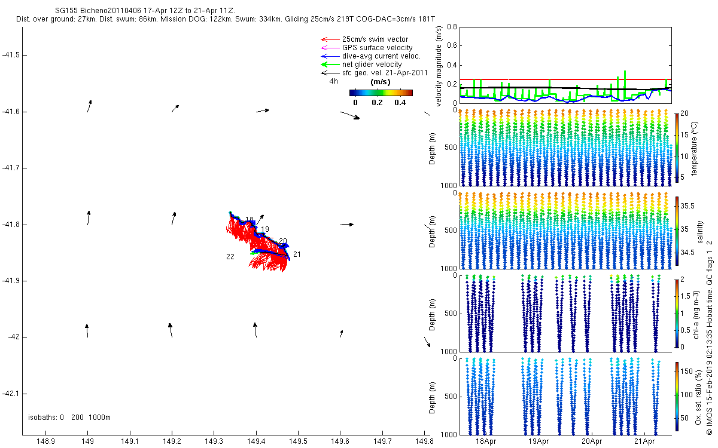Click the 'Depth (m)' label of chl-a panel
718x448 pixels.
tap(433, 314)
